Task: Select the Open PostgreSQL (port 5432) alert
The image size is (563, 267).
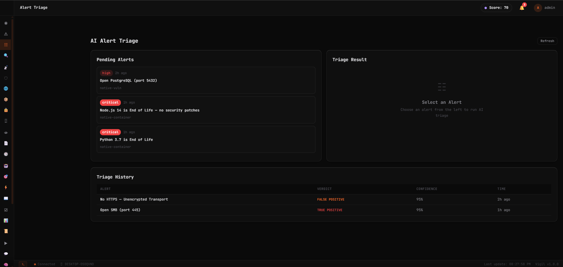Action: point(206,80)
